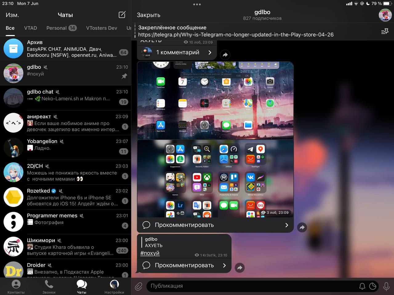Tap Закрыть to close the channel
This screenshot has width=394, height=295.
click(148, 15)
